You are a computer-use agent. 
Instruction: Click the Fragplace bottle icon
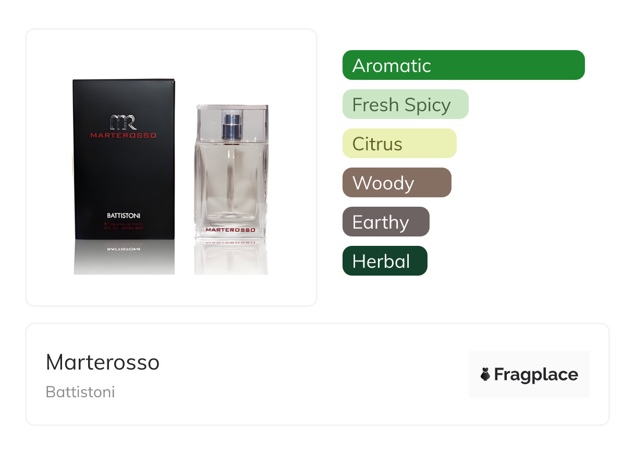pyautogui.click(x=485, y=374)
